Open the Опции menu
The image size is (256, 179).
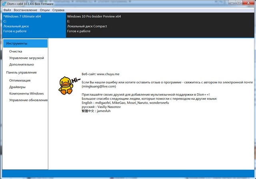coord(45,10)
